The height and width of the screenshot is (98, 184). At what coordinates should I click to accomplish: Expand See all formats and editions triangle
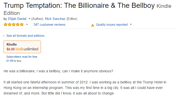4,36
